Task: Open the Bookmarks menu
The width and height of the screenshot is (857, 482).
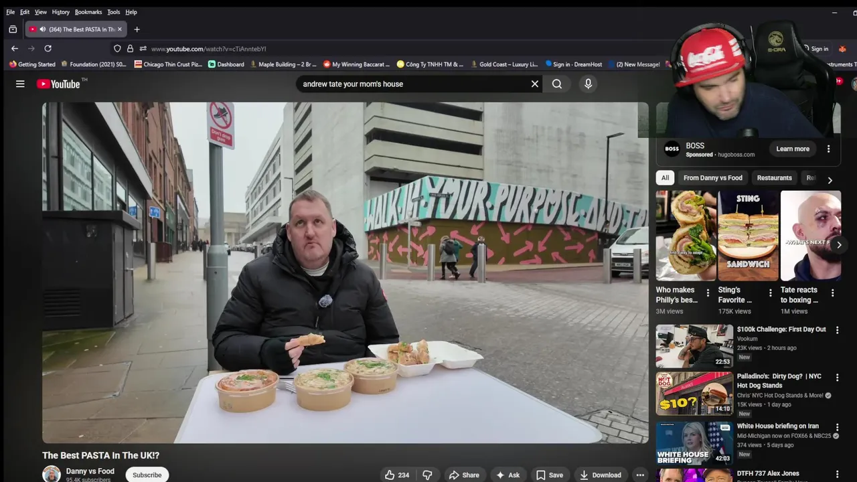Action: click(x=88, y=12)
